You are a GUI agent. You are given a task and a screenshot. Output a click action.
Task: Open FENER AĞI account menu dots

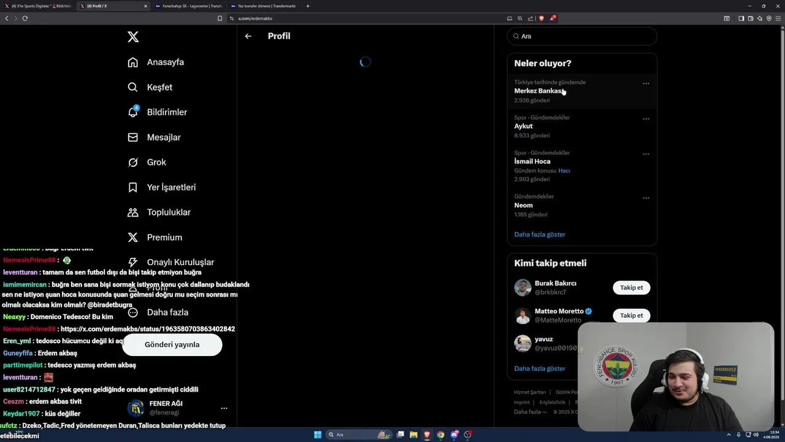click(224, 408)
